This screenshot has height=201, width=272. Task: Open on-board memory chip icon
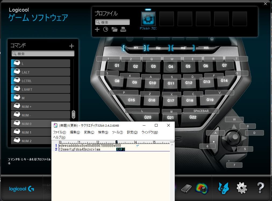click(186, 188)
